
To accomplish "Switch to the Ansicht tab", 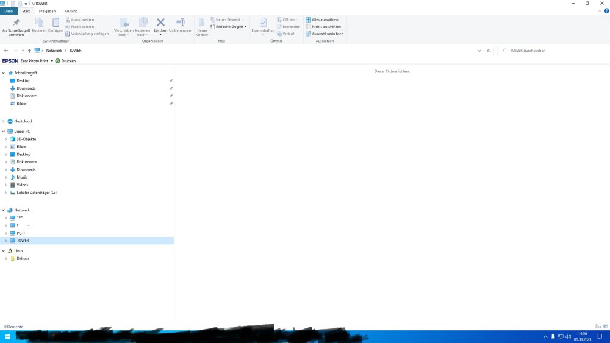I will pos(71,11).
